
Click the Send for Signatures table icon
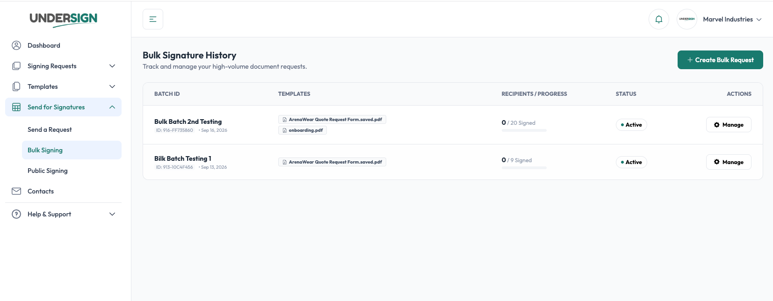(16, 107)
